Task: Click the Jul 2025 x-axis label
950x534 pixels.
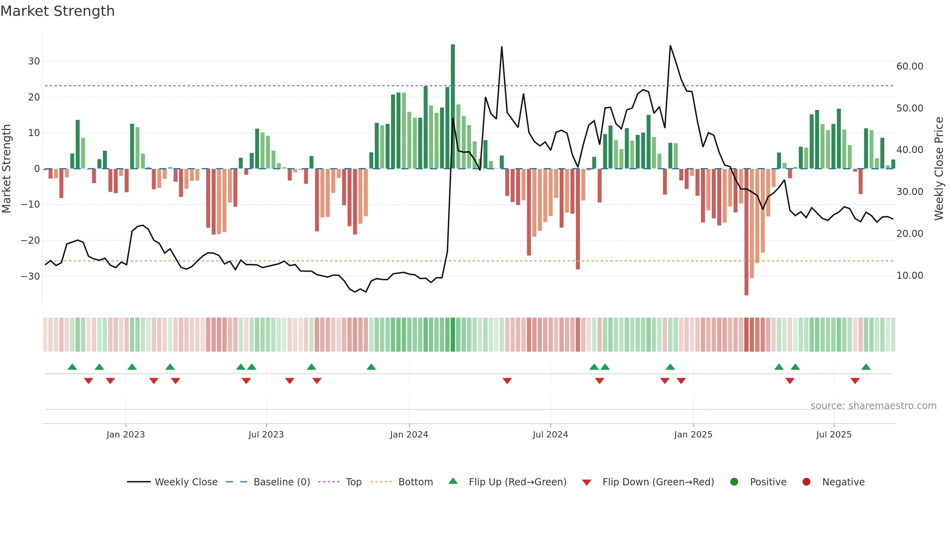Action: click(834, 434)
